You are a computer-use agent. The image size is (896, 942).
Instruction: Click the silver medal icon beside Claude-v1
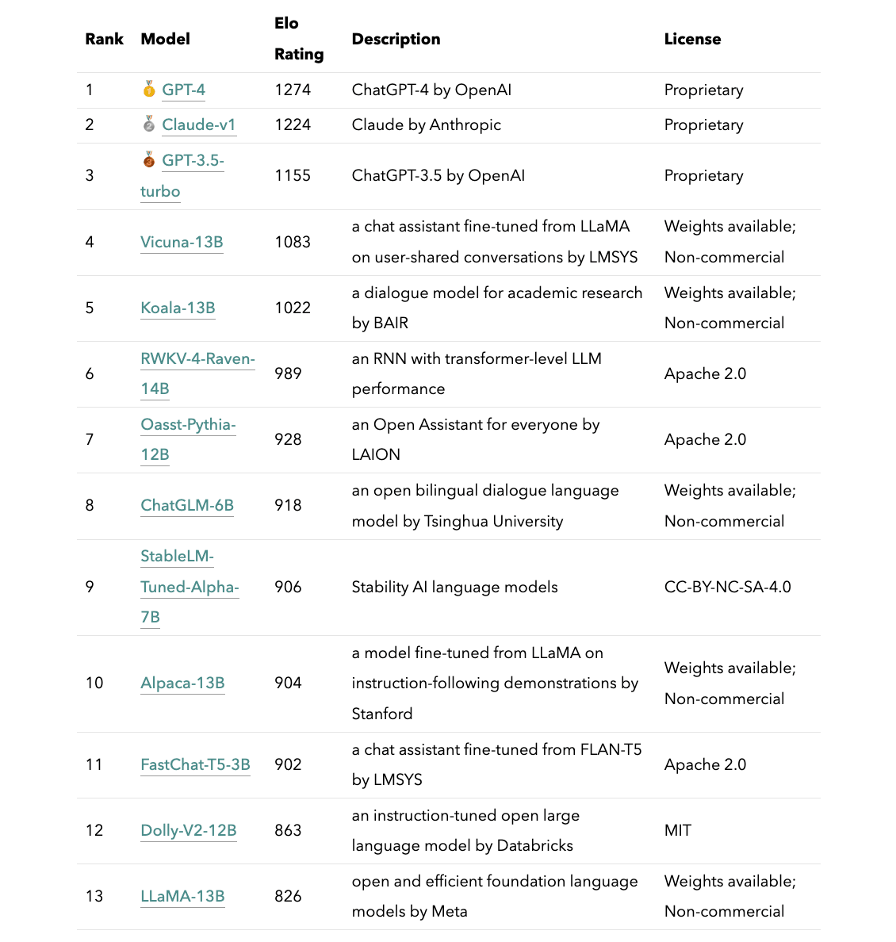pos(149,124)
